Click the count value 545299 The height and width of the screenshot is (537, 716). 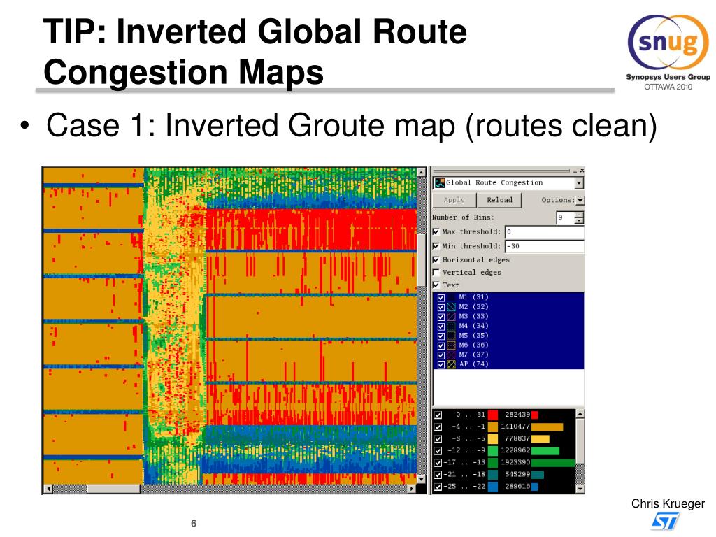tap(517, 474)
